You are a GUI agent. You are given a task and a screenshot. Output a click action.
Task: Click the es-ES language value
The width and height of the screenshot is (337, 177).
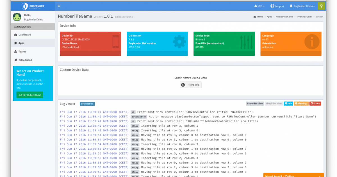pyautogui.click(x=265, y=40)
